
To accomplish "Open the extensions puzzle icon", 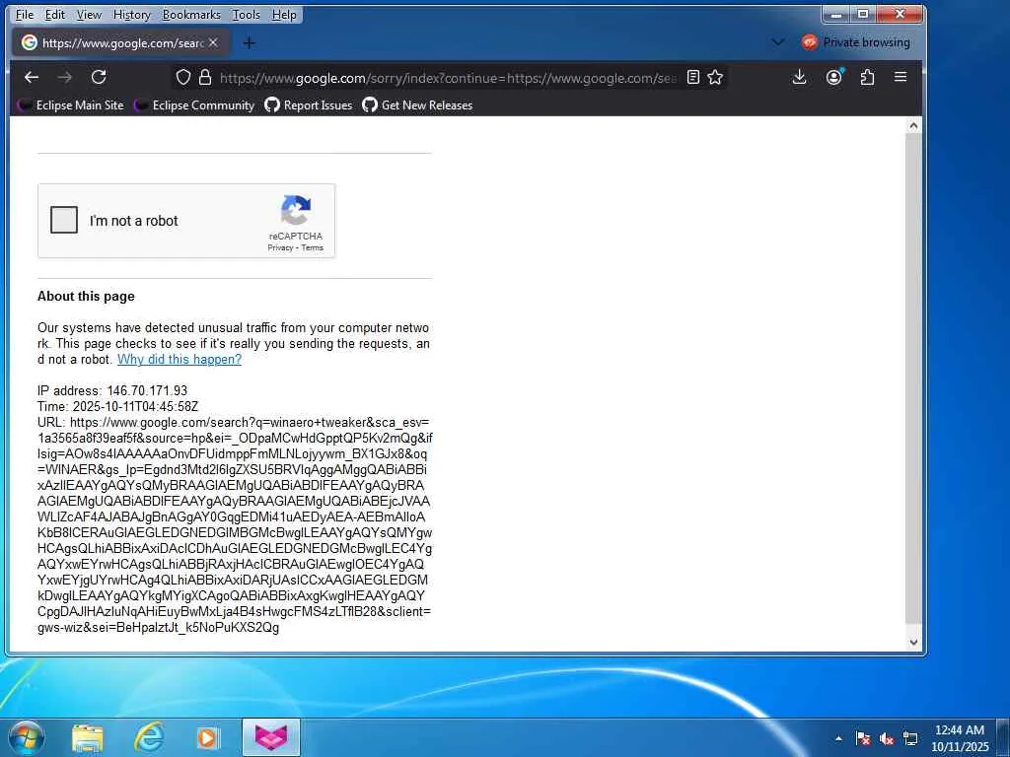I will pyautogui.click(x=868, y=77).
